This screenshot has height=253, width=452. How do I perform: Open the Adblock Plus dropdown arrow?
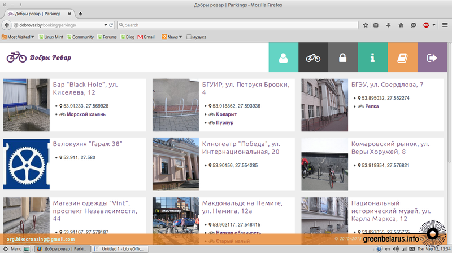tap(434, 25)
